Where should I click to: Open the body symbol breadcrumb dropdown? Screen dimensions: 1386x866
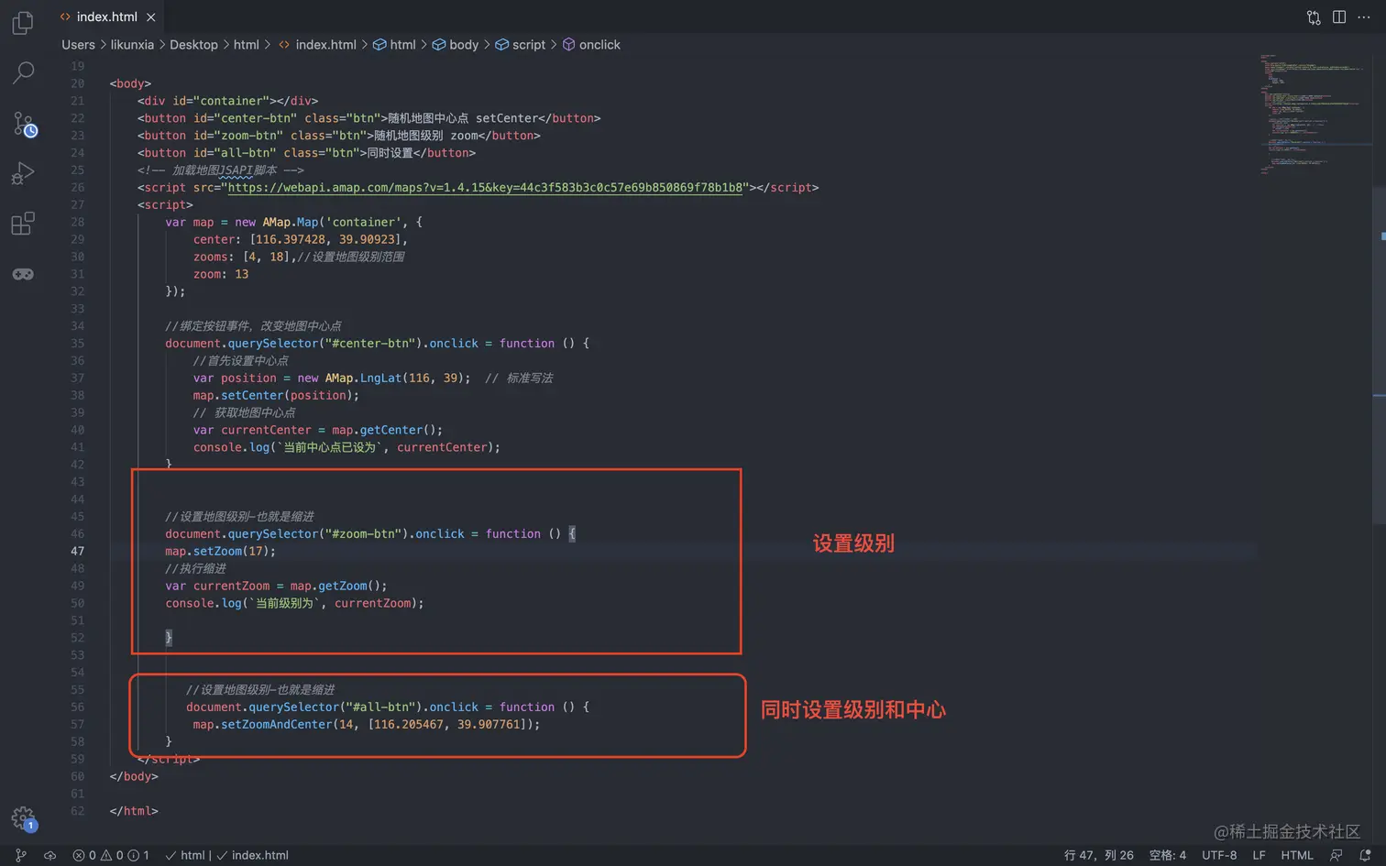pos(456,45)
